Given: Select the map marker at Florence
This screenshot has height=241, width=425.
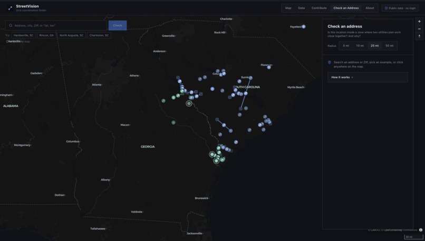Looking at the screenshot, I should point(268,67).
